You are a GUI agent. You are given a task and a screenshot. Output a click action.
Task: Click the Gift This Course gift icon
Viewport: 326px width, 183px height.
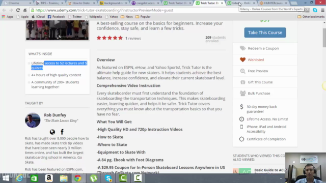coord(242,82)
